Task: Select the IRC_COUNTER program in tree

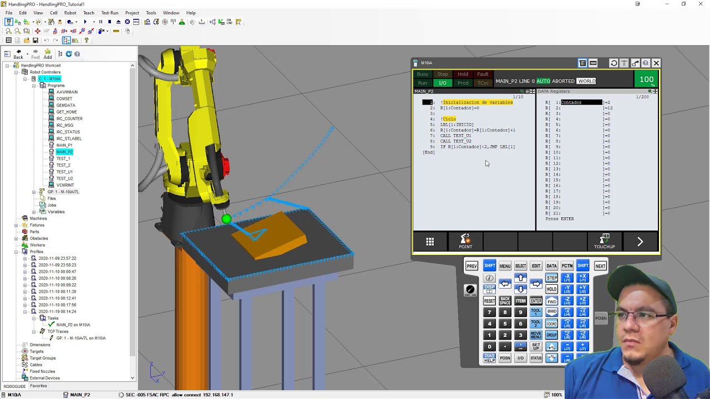Action: 69,119
